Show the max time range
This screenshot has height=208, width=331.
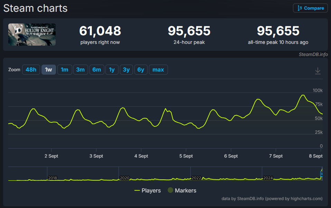pos(158,70)
